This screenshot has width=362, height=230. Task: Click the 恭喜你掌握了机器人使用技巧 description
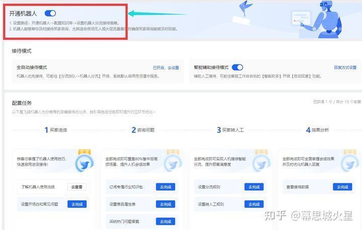point(42,162)
